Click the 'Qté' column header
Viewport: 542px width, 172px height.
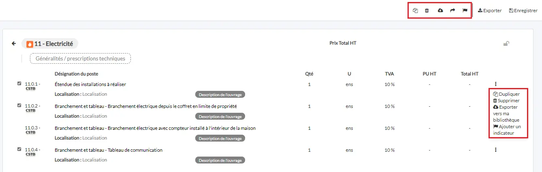click(309, 74)
